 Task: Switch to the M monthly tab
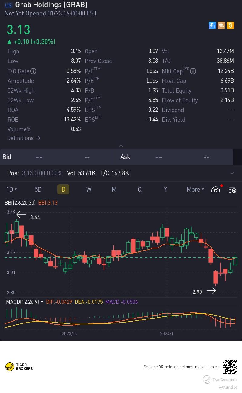(114, 189)
